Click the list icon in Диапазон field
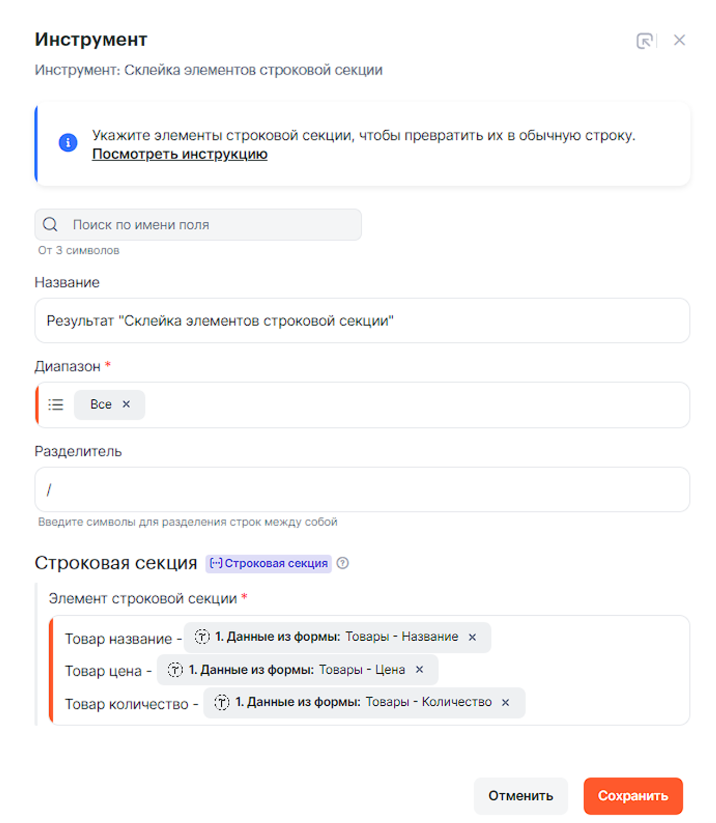Screen dimensions: 716x823 tap(56, 405)
